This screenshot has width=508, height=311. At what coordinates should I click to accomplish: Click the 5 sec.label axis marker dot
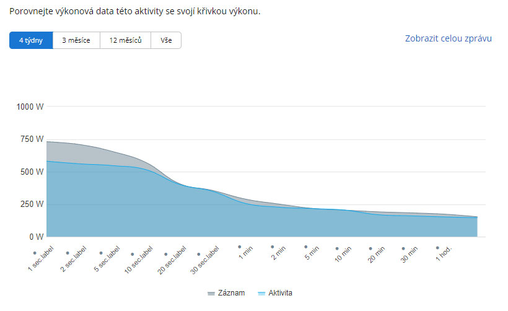coord(101,253)
